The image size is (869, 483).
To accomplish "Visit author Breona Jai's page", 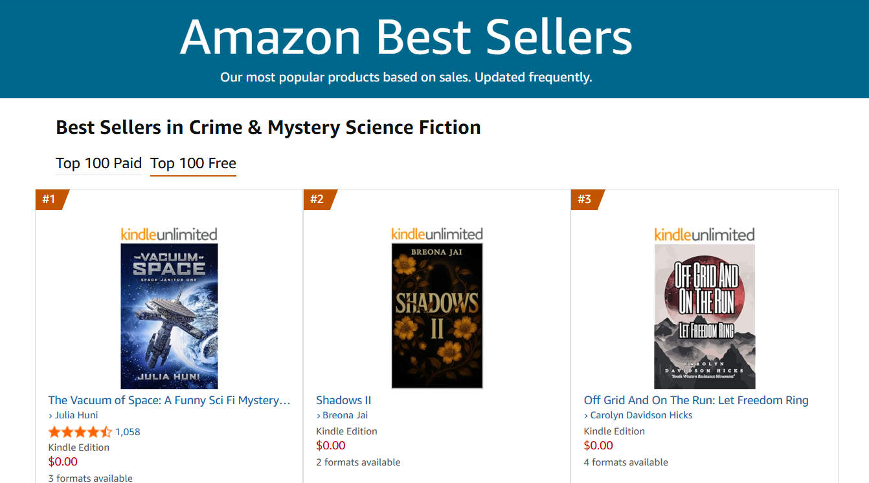I will click(345, 415).
